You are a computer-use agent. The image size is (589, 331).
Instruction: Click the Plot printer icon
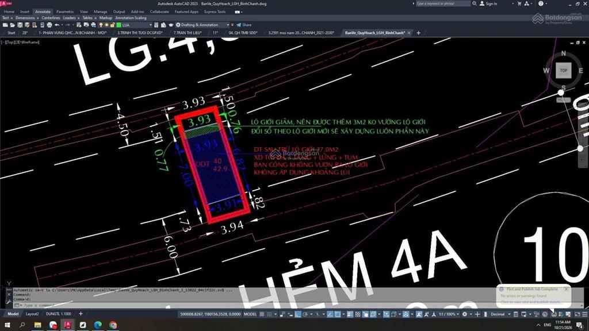pyautogui.click(x=49, y=25)
